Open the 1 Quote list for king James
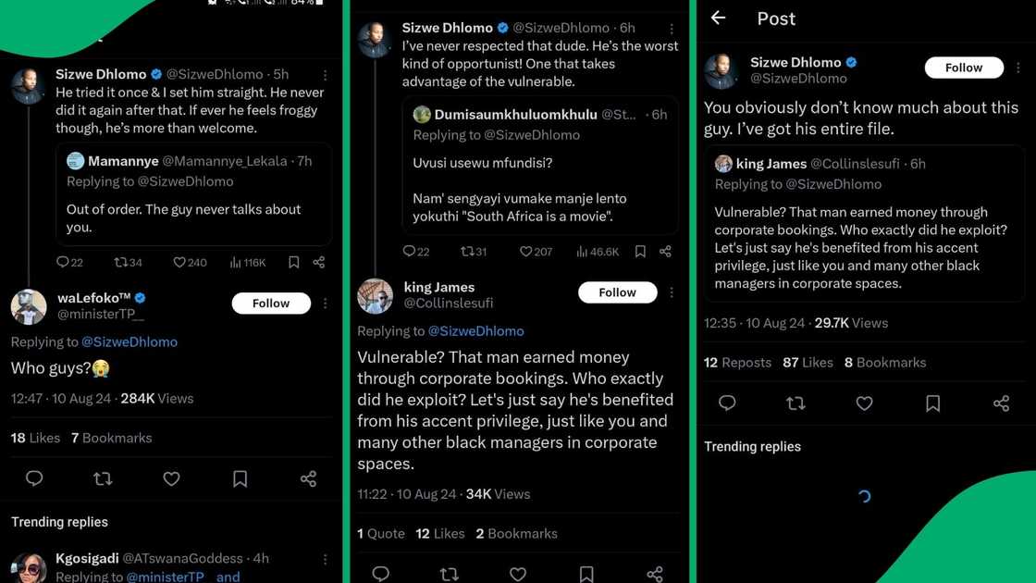Image resolution: width=1036 pixels, height=583 pixels. pyautogui.click(x=381, y=534)
